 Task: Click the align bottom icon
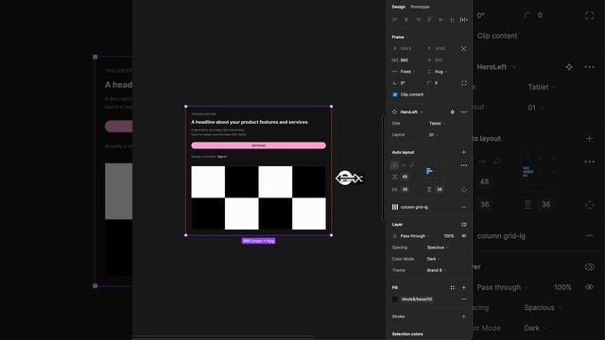tap(452, 20)
